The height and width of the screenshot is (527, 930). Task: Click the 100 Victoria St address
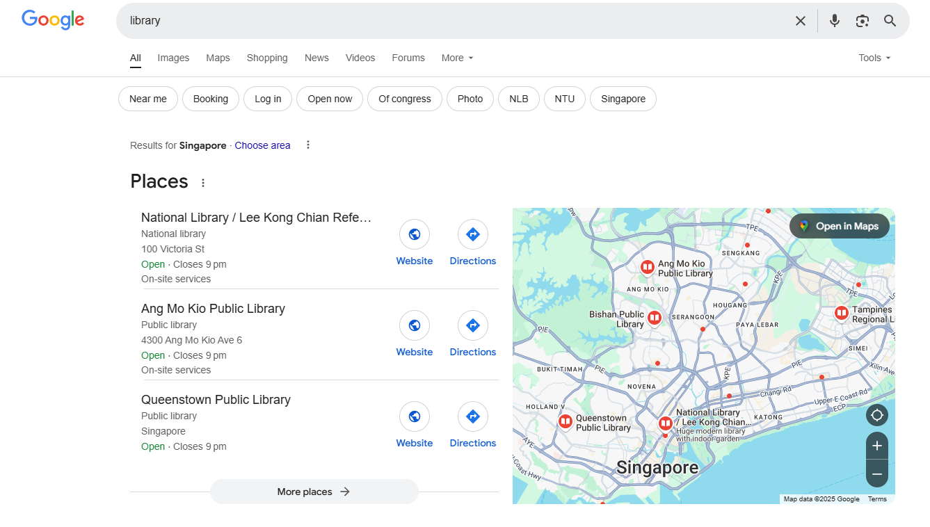(173, 249)
